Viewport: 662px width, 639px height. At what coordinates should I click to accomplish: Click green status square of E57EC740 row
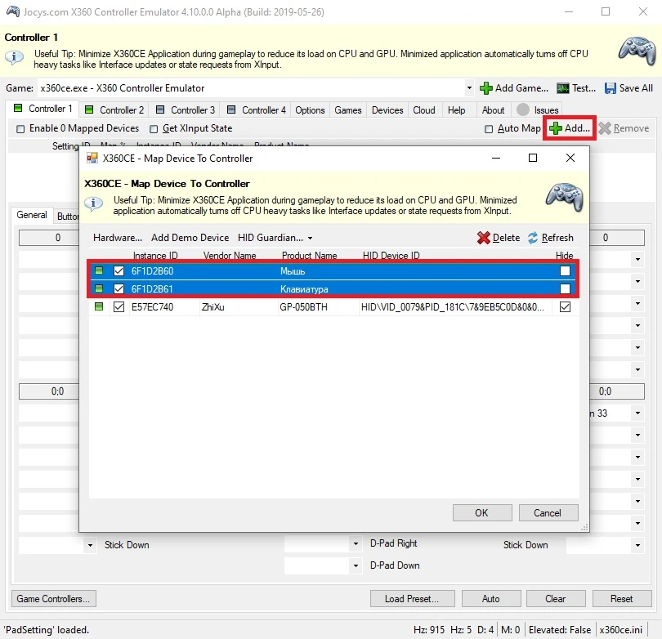[99, 306]
